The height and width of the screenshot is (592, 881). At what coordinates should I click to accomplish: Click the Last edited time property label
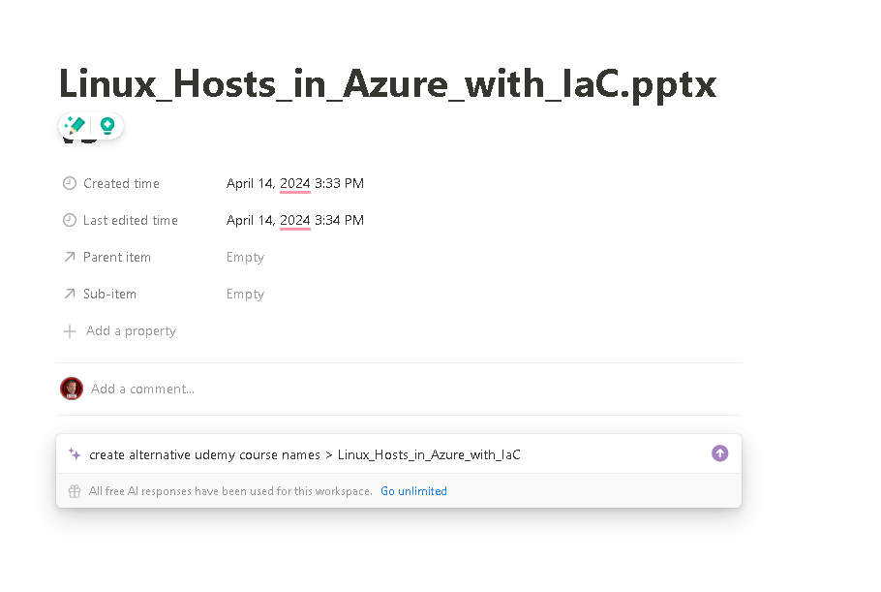click(x=131, y=220)
